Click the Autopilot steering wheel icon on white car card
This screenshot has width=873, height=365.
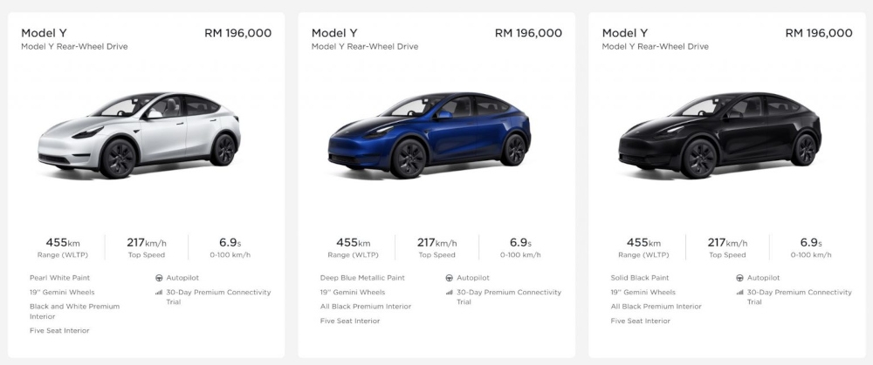159,278
